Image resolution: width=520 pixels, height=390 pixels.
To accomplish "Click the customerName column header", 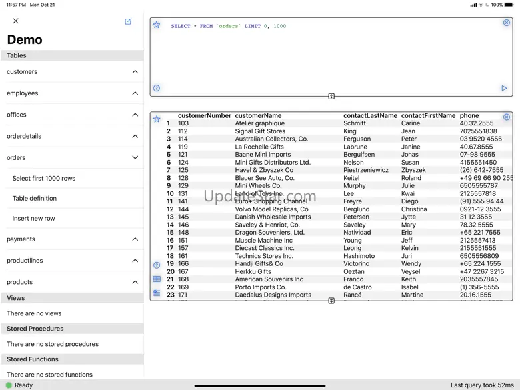I will point(258,115).
